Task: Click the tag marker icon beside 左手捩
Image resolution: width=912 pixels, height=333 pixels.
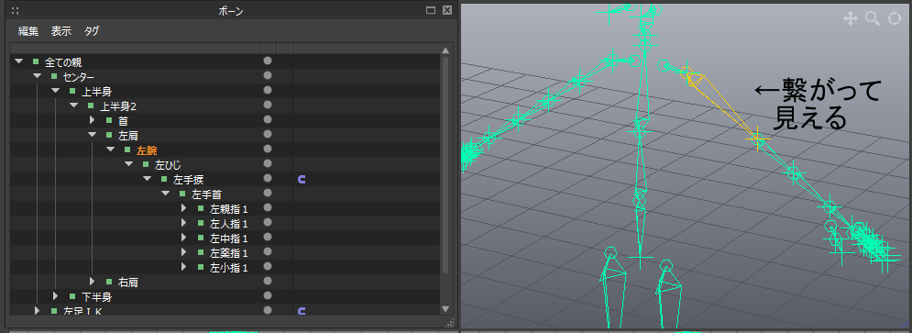Action: click(x=302, y=179)
